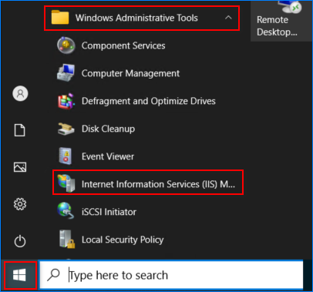Open Settings gear in Start sidebar
This screenshot has height=292, width=313.
20,204
